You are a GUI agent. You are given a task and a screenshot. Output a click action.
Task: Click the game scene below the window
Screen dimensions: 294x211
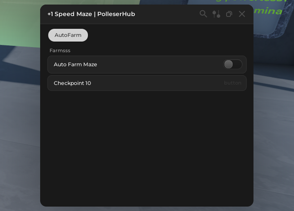147,209
